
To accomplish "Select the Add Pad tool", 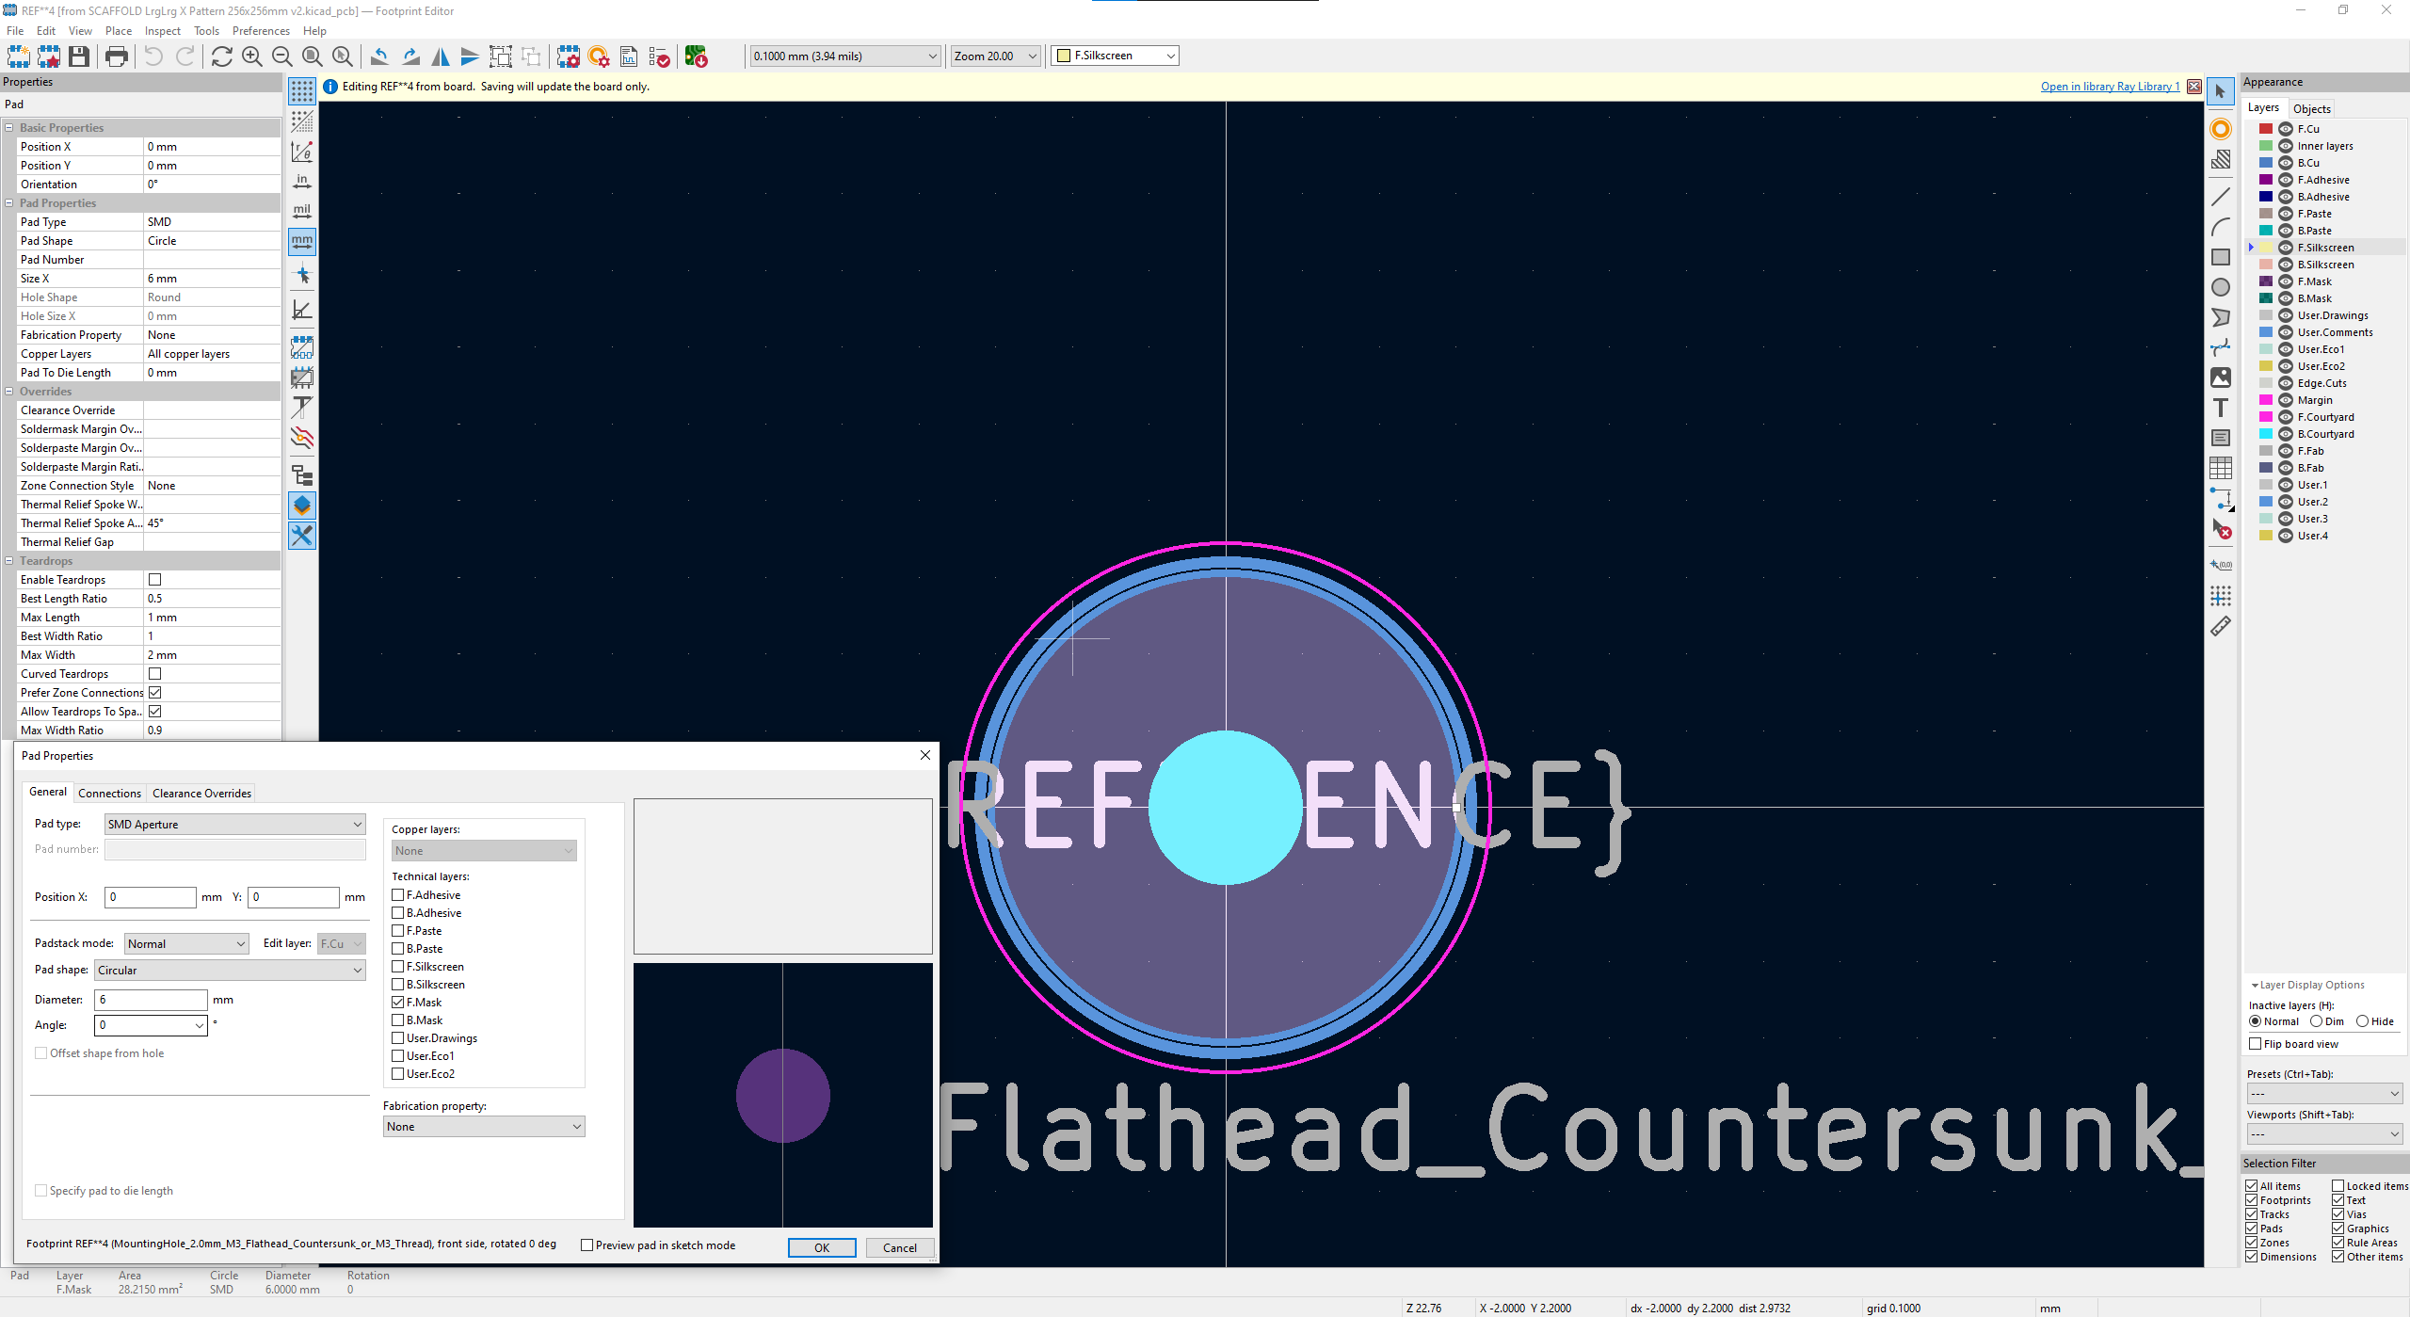I will (2221, 129).
